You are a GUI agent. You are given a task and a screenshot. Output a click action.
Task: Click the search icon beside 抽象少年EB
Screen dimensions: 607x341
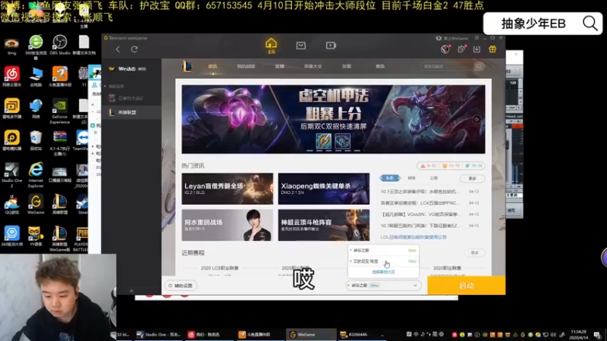[x=590, y=23]
